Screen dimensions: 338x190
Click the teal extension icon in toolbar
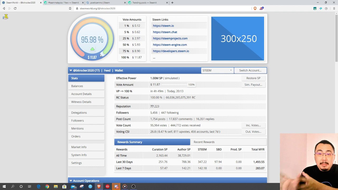(315, 8)
